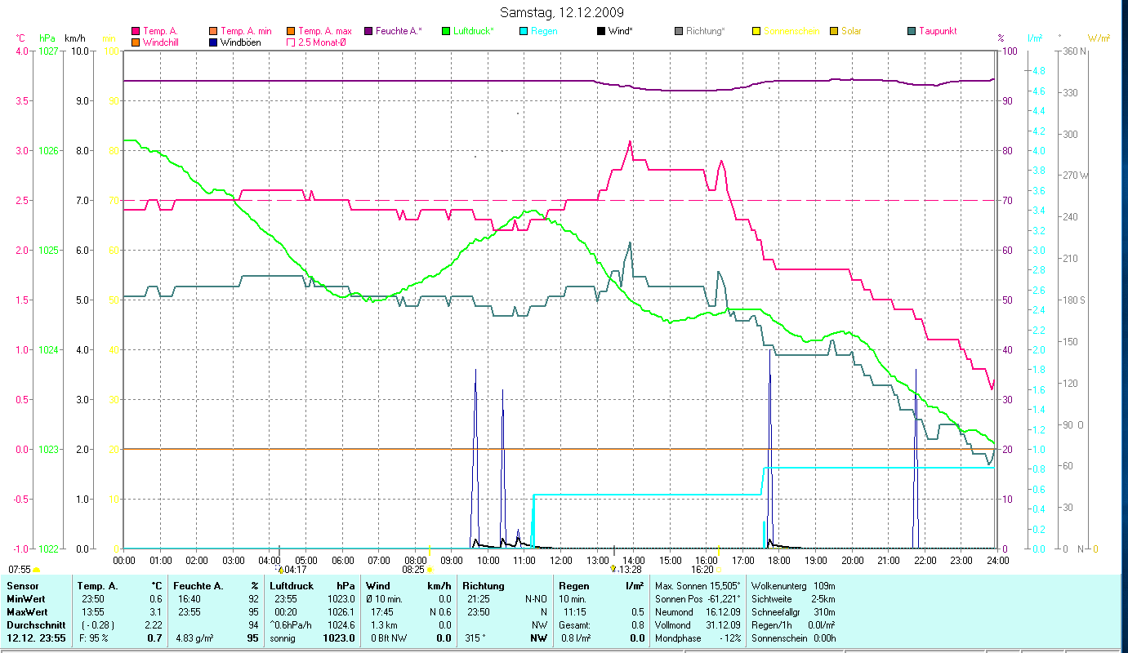Viewport: 1128px width, 653px height.
Task: Click the Windböen legend color square
Action: [x=213, y=42]
